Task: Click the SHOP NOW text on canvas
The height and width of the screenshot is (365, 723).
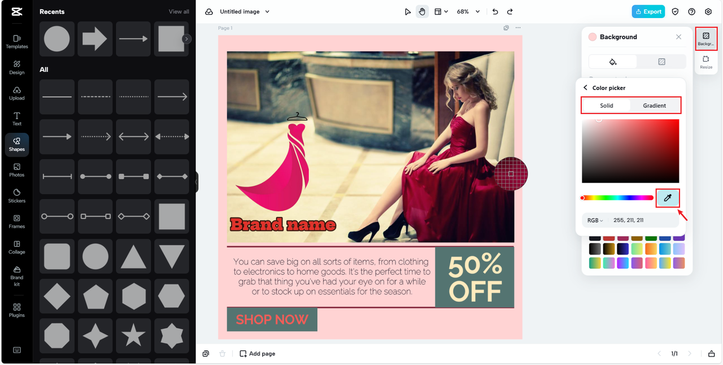Action: pyautogui.click(x=272, y=319)
